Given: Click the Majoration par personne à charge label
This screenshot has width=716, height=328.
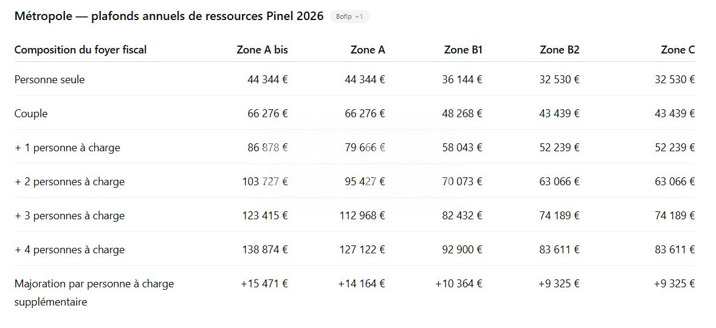Looking at the screenshot, I should coord(94,284).
